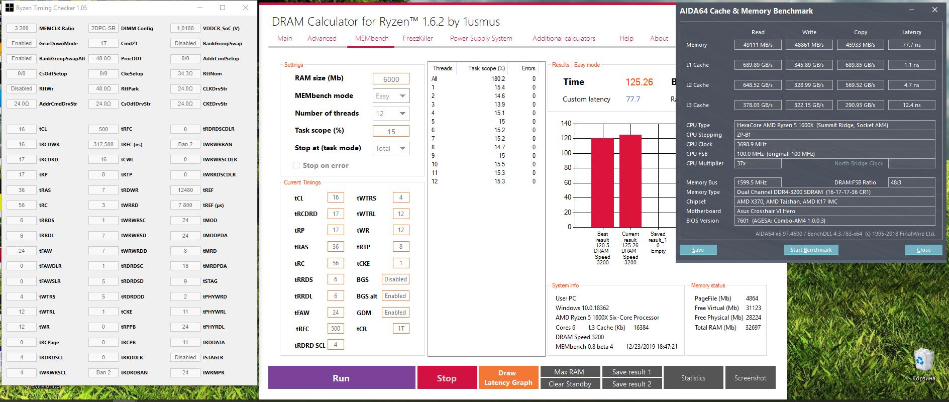Click the tWRWRBAN Ban 2 value box
Screen dimensions: 949x402
[x=185, y=144]
